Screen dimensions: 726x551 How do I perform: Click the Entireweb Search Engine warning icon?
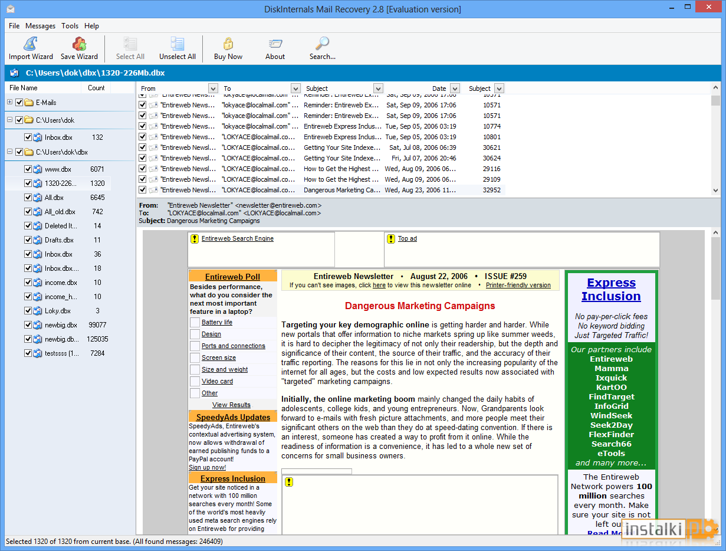coord(194,239)
